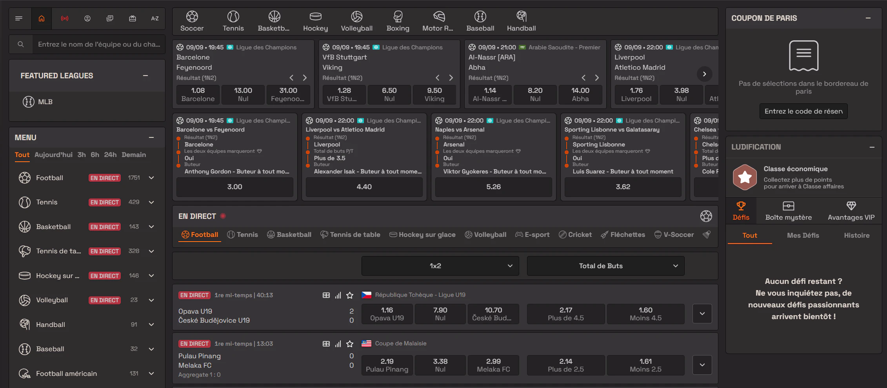Favorite the Opava U19 match with star
887x388 pixels.
pyautogui.click(x=350, y=295)
